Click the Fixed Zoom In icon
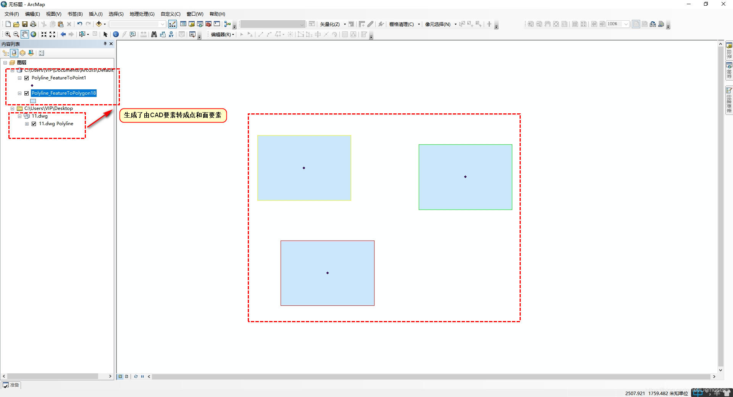The image size is (733, 397). coord(44,34)
